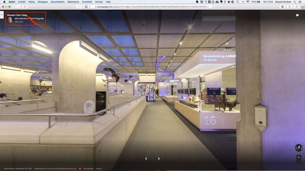Image resolution: width=305 pixels, height=171 pixels.
Task: Zoom in with the plus button
Action: pyautogui.click(x=299, y=157)
